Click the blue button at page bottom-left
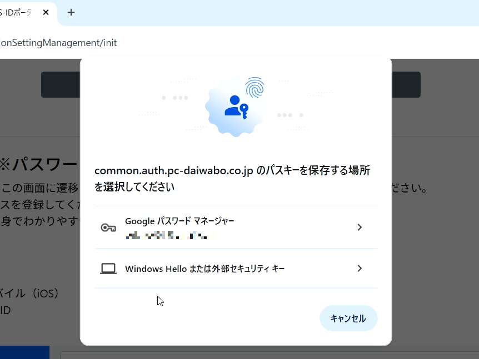The image size is (479, 359). pyautogui.click(x=24, y=352)
